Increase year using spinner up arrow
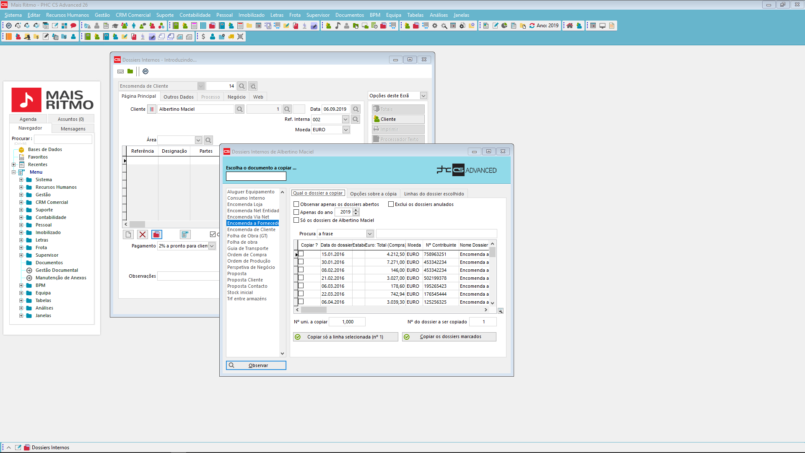 click(x=356, y=210)
